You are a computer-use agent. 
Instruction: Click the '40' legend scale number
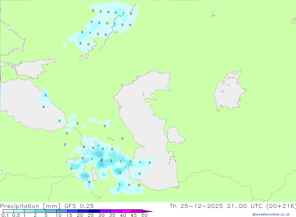[123, 215]
